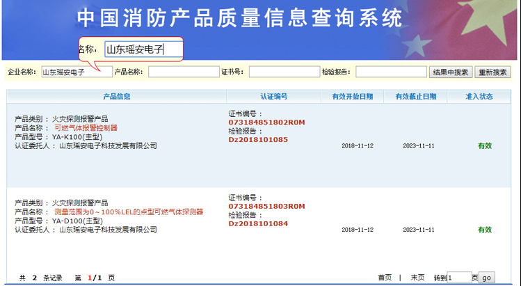The image size is (521, 286).
Task: Click the 企业名称 input field
Action: [x=77, y=72]
